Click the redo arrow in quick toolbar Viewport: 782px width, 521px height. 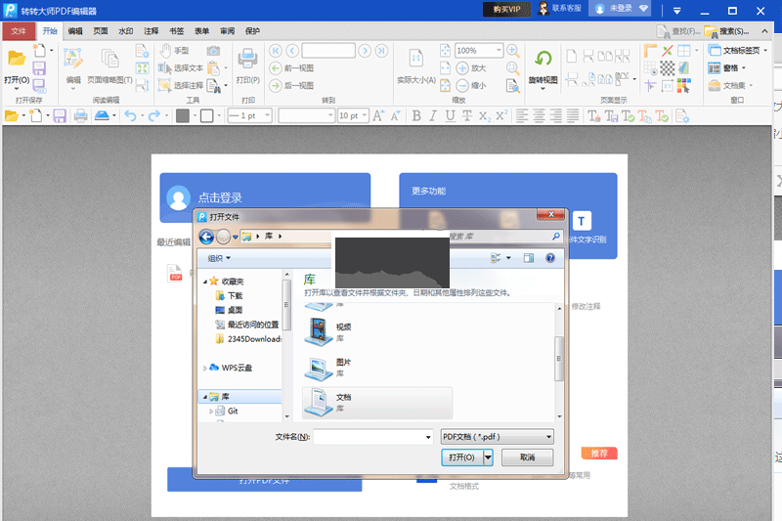click(154, 116)
